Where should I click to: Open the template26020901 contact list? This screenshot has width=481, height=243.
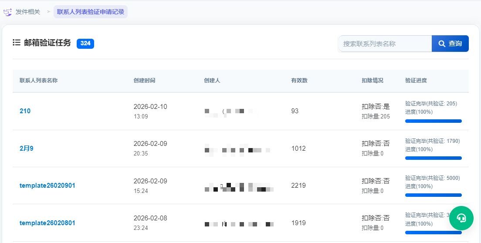click(x=47, y=186)
